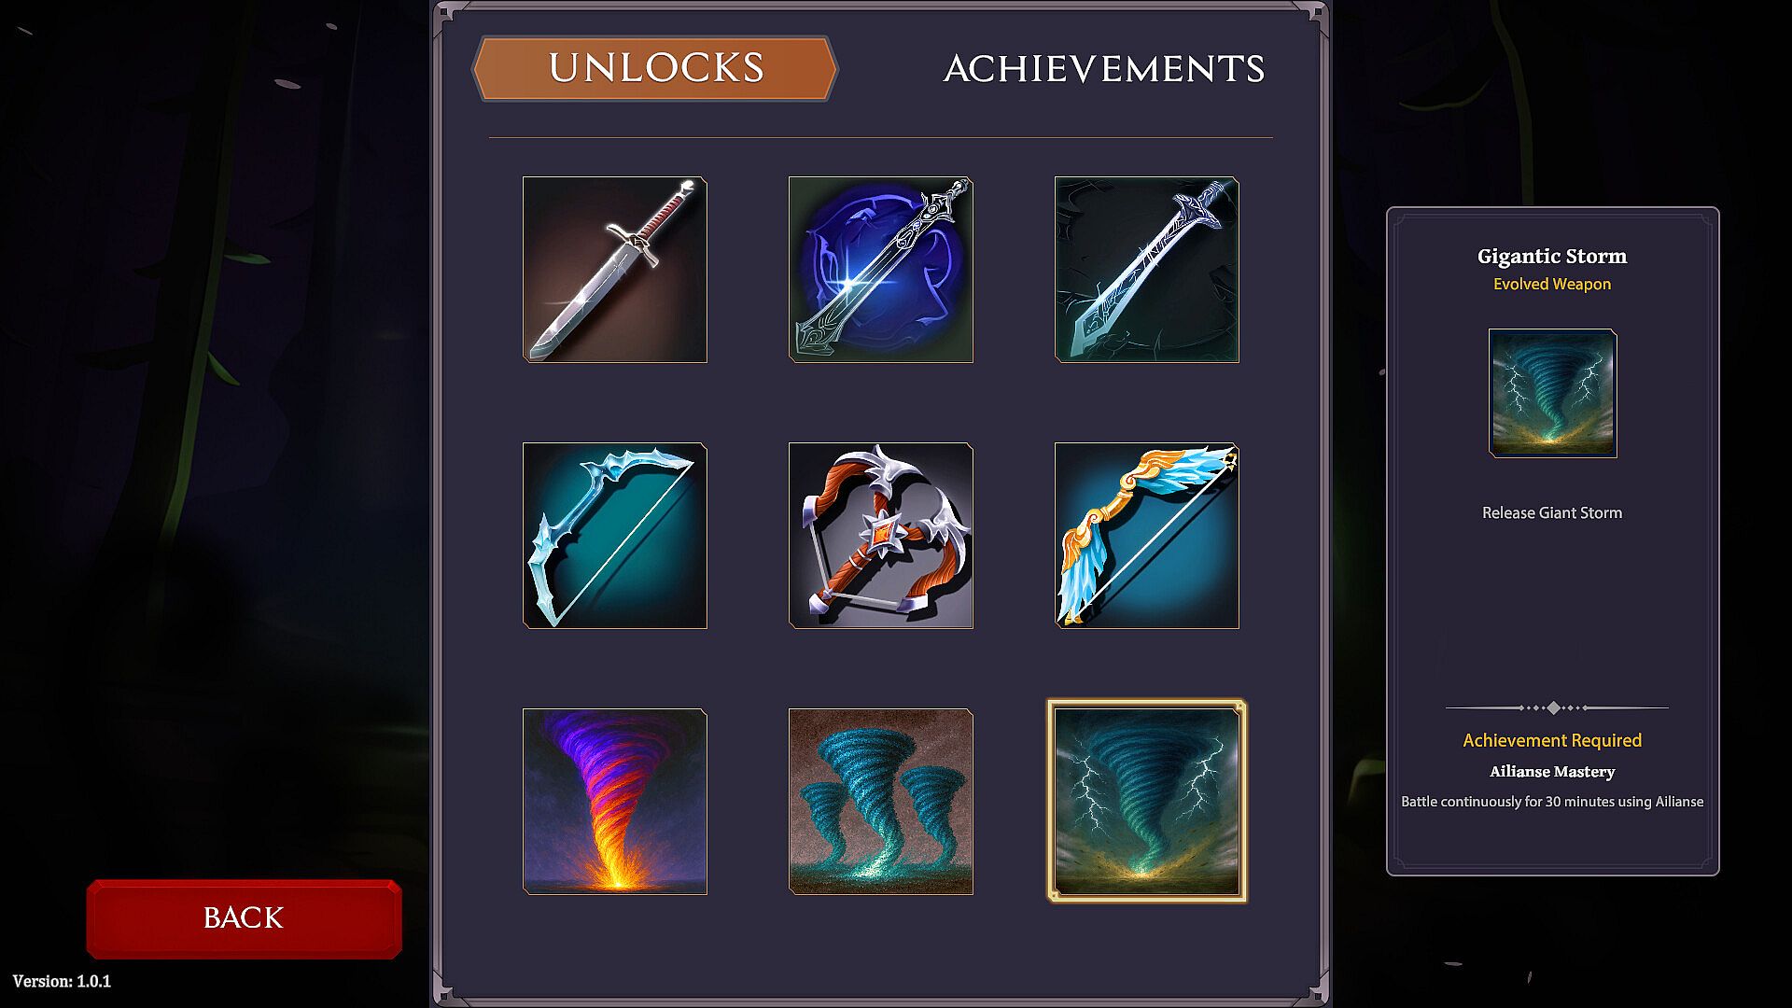The height and width of the screenshot is (1008, 1792).
Task: Click the Release Giant Storm description
Action: (x=1552, y=512)
